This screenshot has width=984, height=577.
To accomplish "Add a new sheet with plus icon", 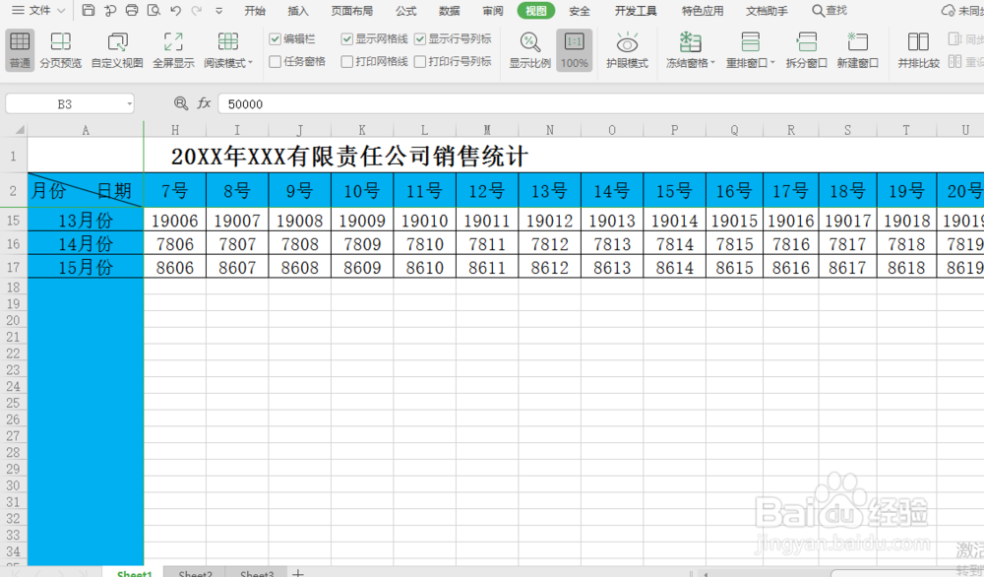I will (298, 573).
